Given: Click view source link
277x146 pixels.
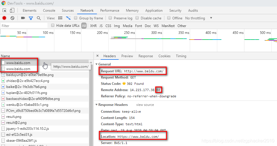Looking at the screenshot, I should 145,105.
